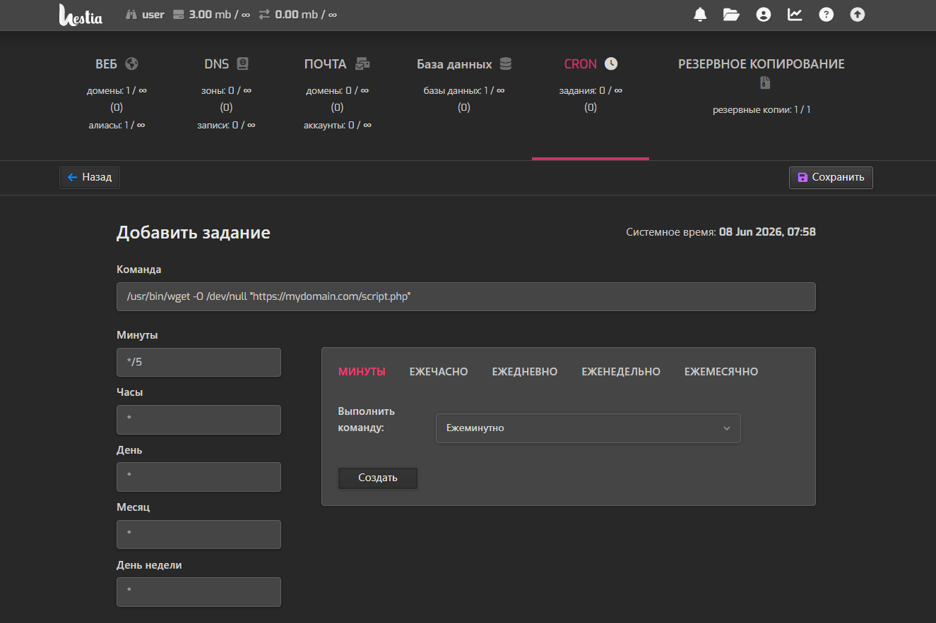Click the logout arrow icon
936x623 pixels.
click(858, 14)
